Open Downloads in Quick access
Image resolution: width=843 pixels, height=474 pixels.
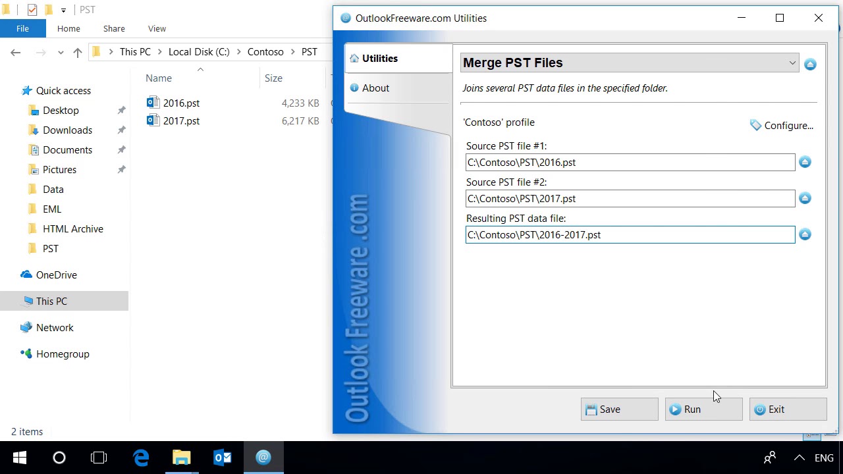(67, 130)
